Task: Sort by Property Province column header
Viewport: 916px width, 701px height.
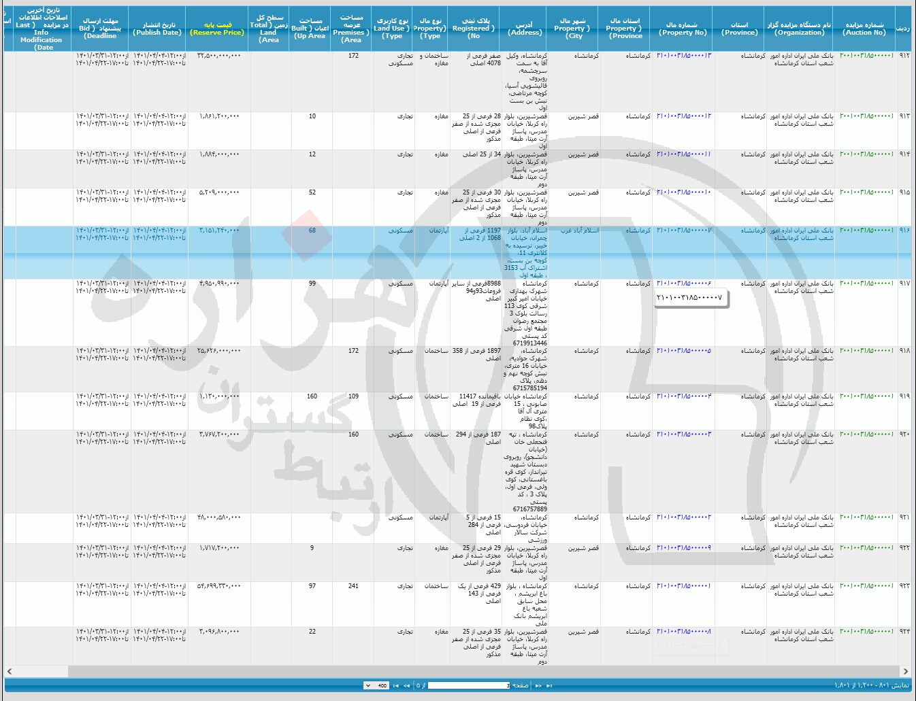Action: pyautogui.click(x=625, y=29)
